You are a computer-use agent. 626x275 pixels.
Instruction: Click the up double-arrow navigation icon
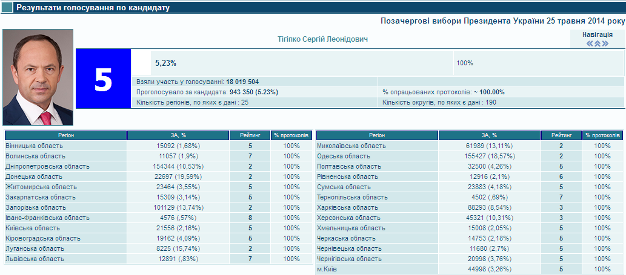click(597, 44)
